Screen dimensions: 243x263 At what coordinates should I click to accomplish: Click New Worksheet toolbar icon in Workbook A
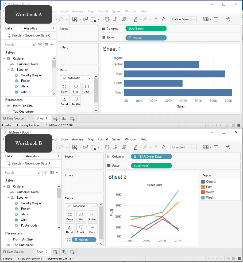tap(75, 19)
